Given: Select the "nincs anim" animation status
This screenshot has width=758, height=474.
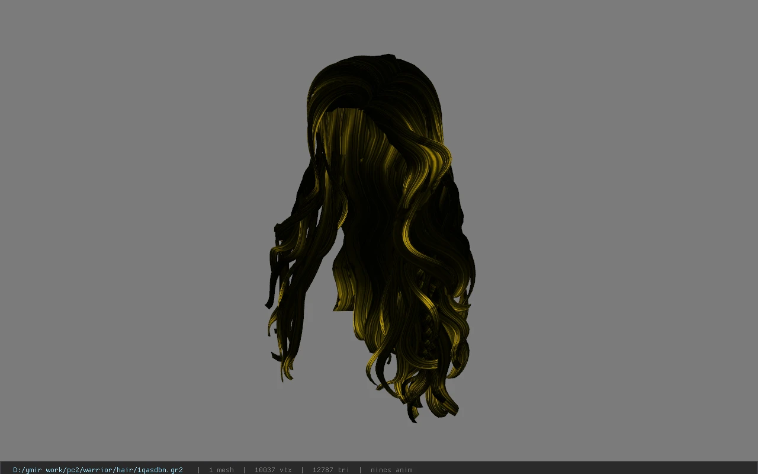Looking at the screenshot, I should [x=391, y=470].
